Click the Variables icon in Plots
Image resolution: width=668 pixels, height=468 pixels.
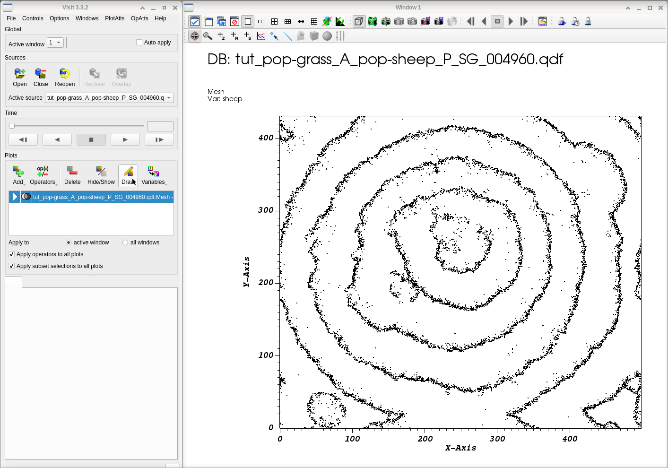click(x=153, y=172)
